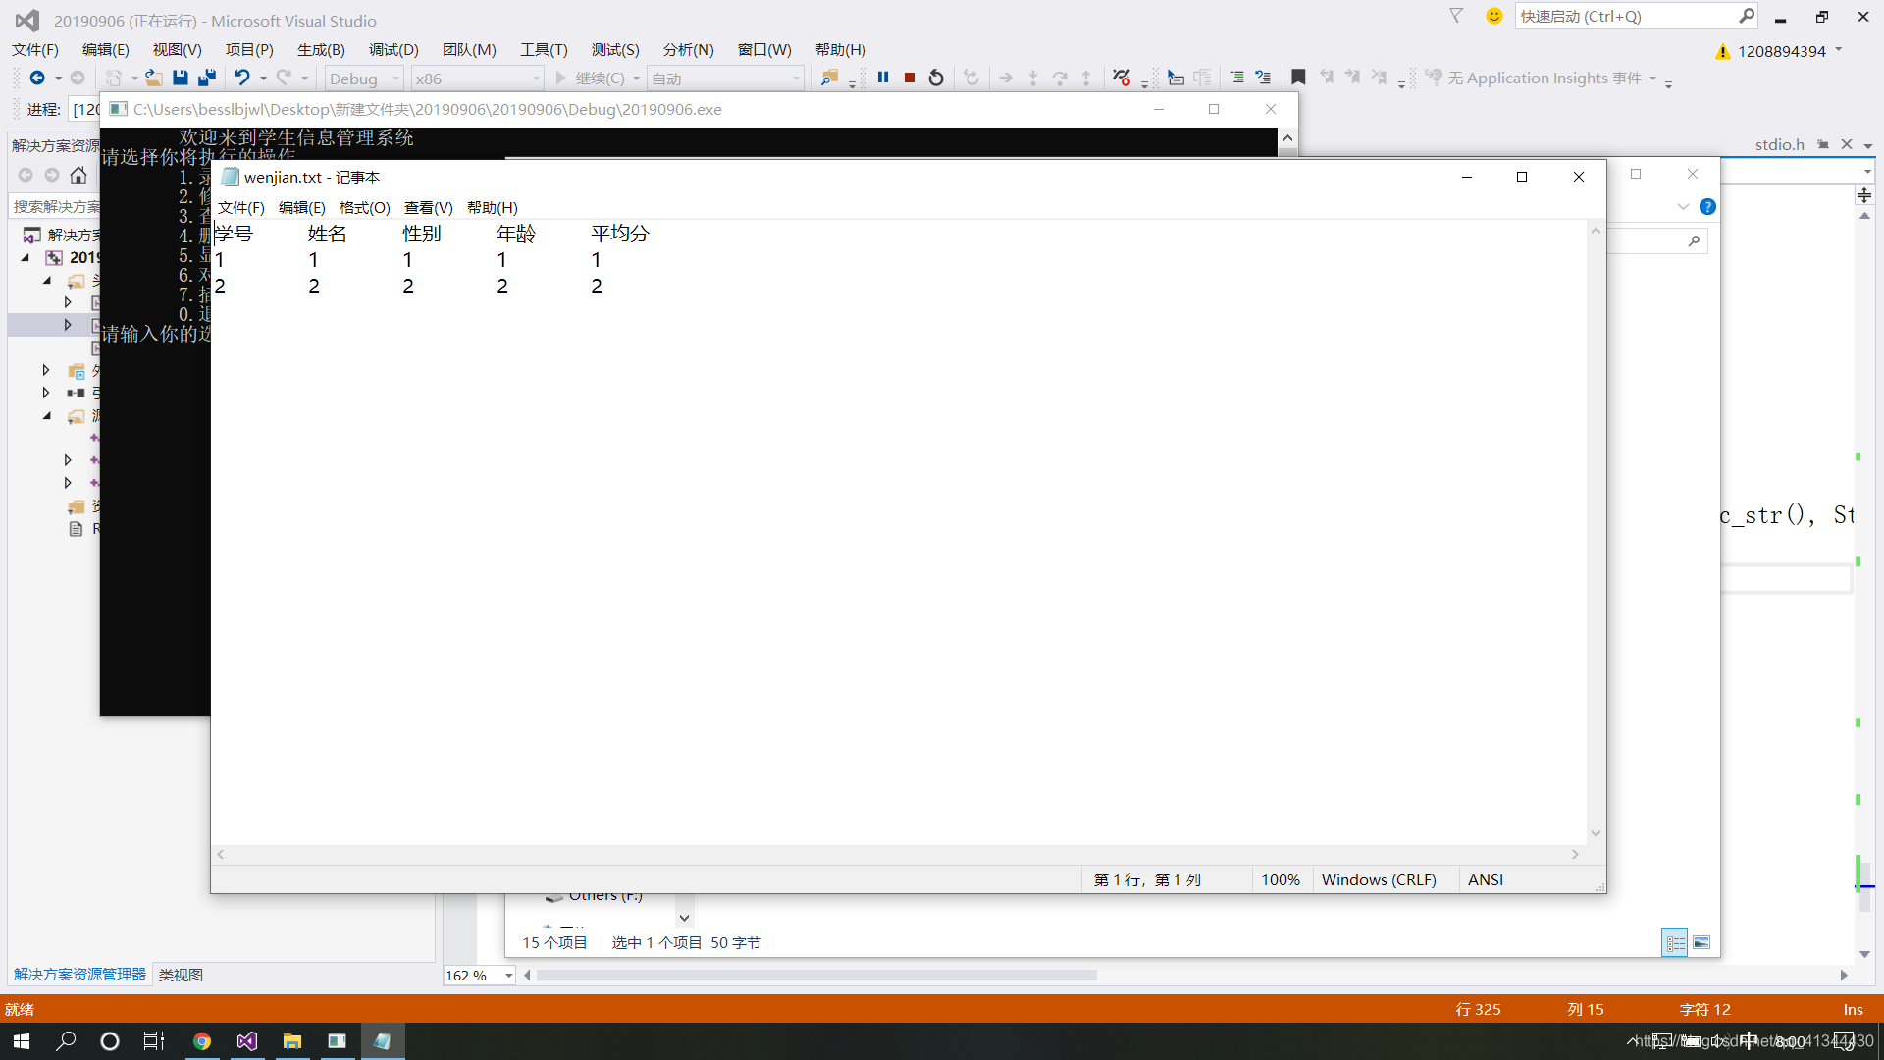1884x1060 pixels.
Task: Open Visual Studio 生成(B) menu
Action: (321, 49)
